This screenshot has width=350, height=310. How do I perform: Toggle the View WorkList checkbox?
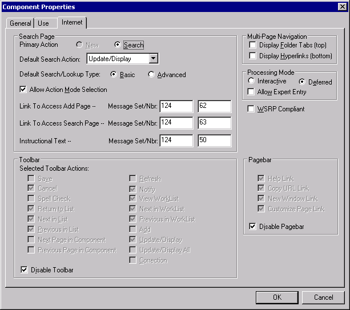(132, 199)
